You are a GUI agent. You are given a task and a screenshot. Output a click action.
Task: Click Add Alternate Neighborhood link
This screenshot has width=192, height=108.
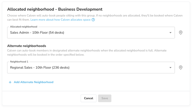[34, 82]
